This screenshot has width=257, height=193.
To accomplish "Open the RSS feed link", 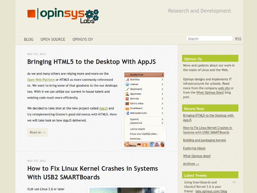I will click(238, 39).
